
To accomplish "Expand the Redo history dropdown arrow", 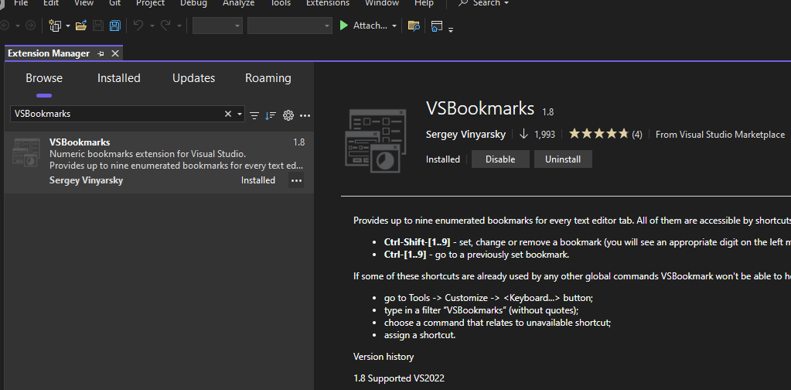I will [179, 26].
